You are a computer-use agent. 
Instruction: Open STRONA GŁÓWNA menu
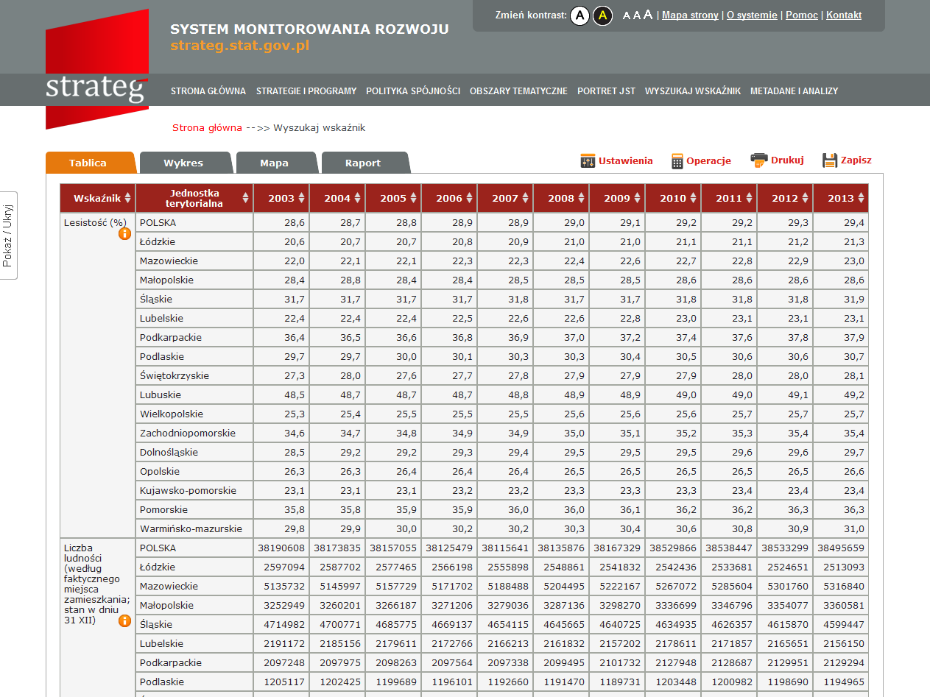click(208, 91)
